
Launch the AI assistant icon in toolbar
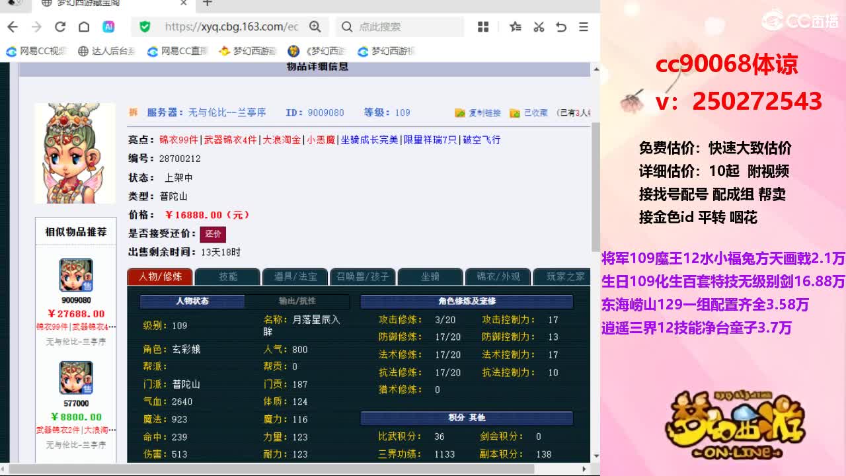pos(108,26)
